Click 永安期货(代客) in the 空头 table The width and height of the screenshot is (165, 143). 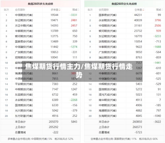click(108, 20)
